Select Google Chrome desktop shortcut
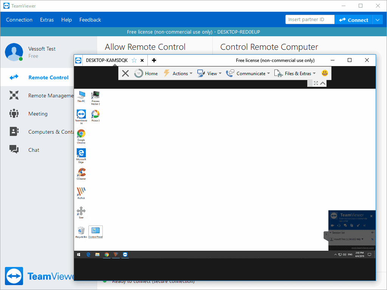Image resolution: width=387 pixels, height=290 pixels. click(81, 137)
